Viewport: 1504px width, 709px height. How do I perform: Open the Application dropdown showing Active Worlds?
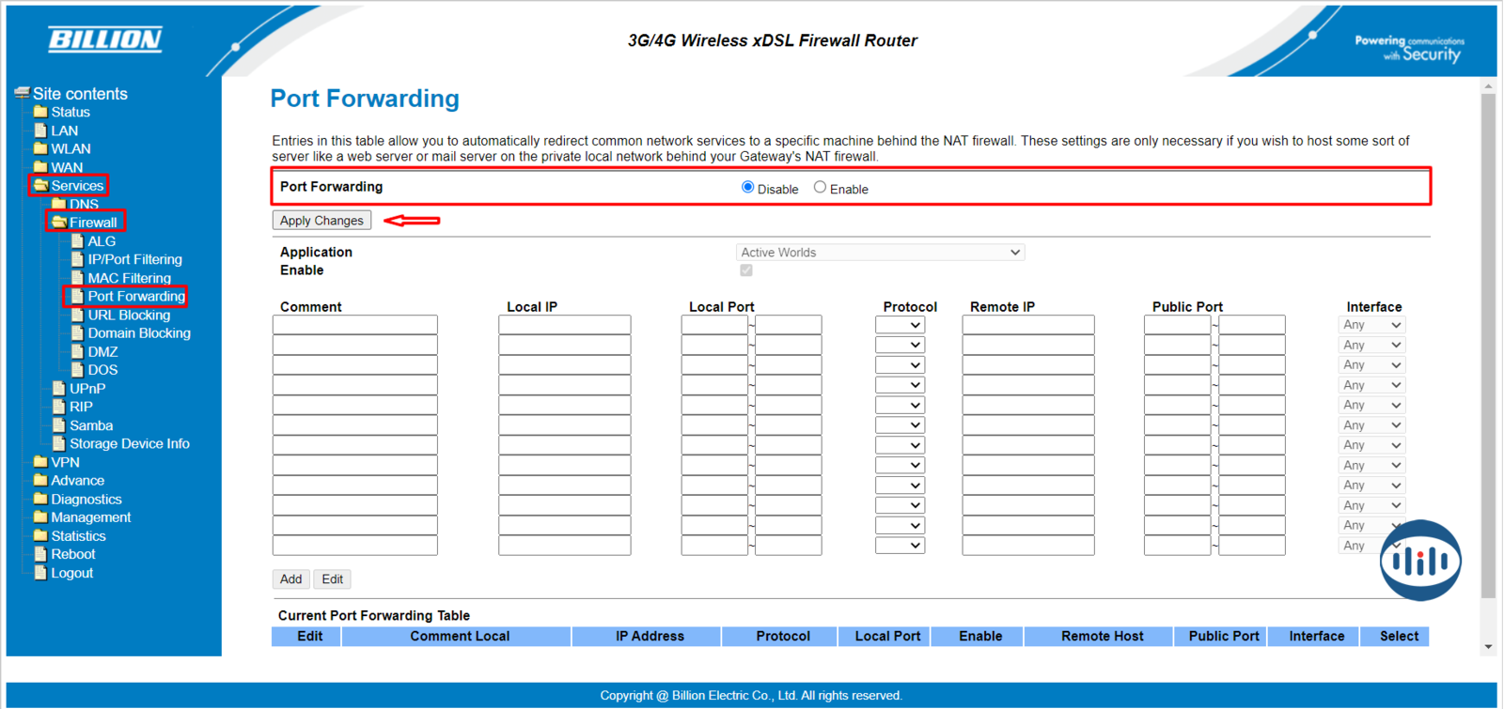[880, 253]
